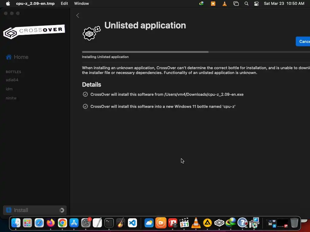This screenshot has height=232, width=310.
Task: Open Safari from the dock
Action: [x=39, y=223]
